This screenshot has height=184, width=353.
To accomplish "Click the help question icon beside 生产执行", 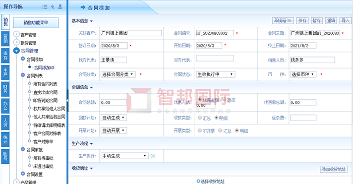I will click(x=153, y=156).
